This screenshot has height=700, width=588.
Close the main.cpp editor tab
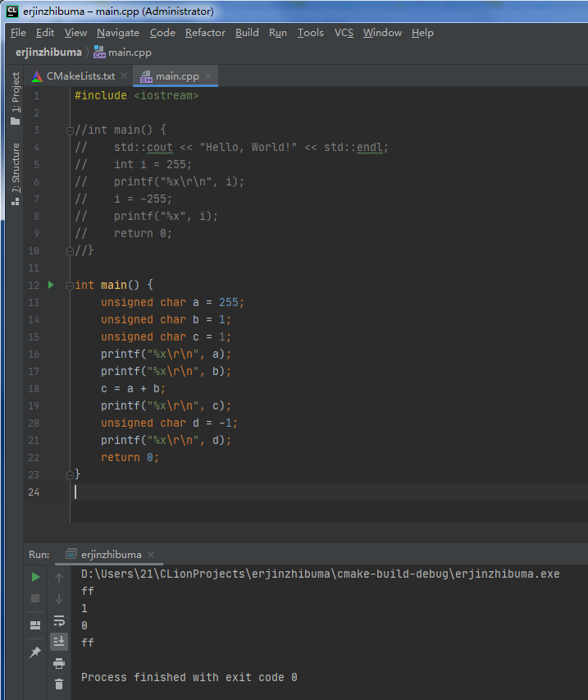[x=208, y=76]
